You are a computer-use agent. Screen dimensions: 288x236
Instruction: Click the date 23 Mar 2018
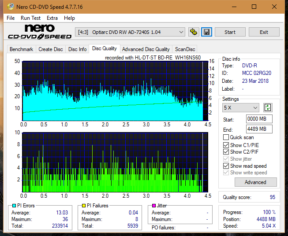[255, 81]
